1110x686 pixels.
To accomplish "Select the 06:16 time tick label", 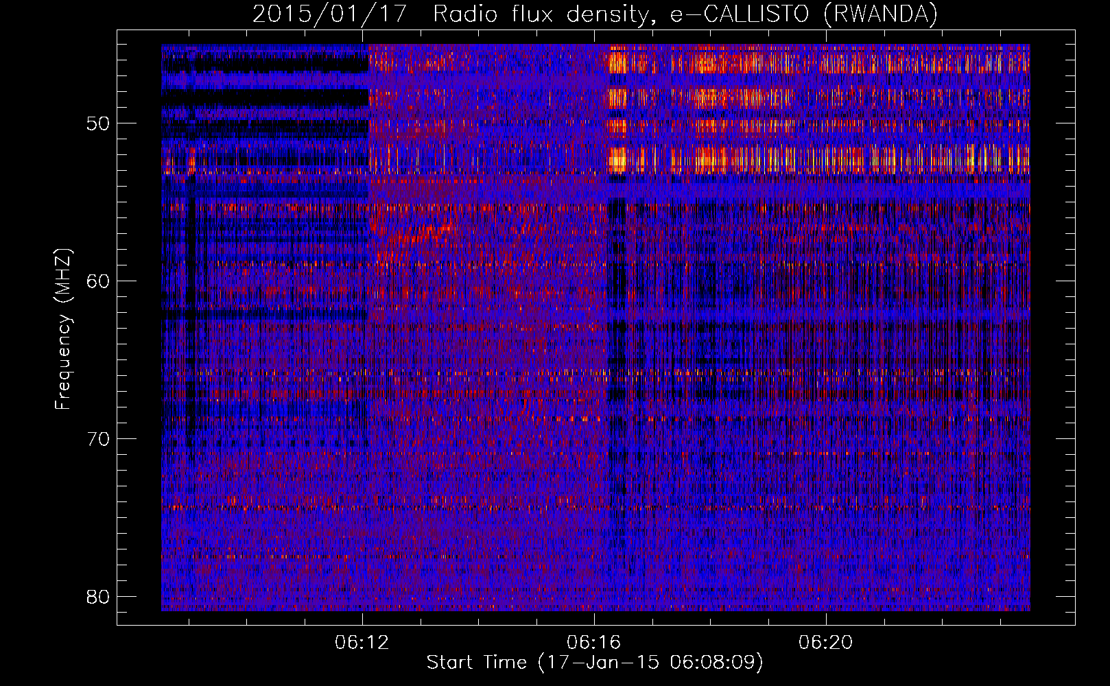I will (593, 643).
